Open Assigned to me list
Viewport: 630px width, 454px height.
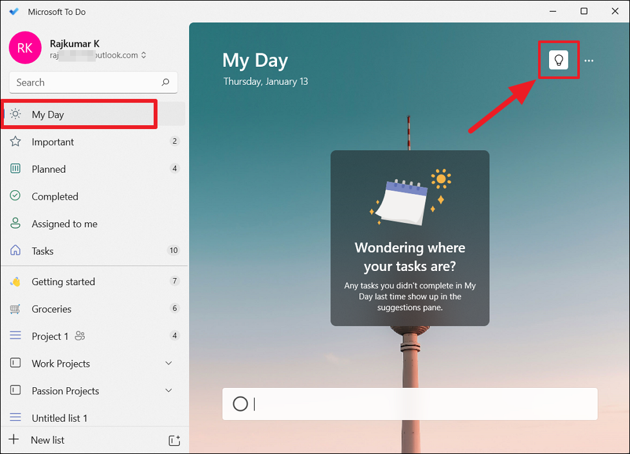coord(94,223)
